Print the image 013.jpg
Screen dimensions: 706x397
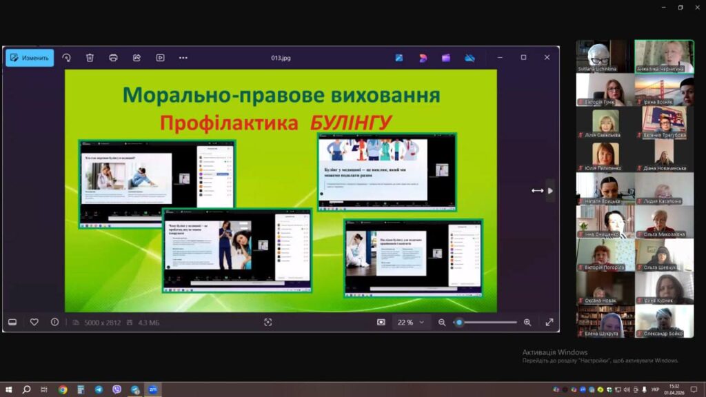113,58
